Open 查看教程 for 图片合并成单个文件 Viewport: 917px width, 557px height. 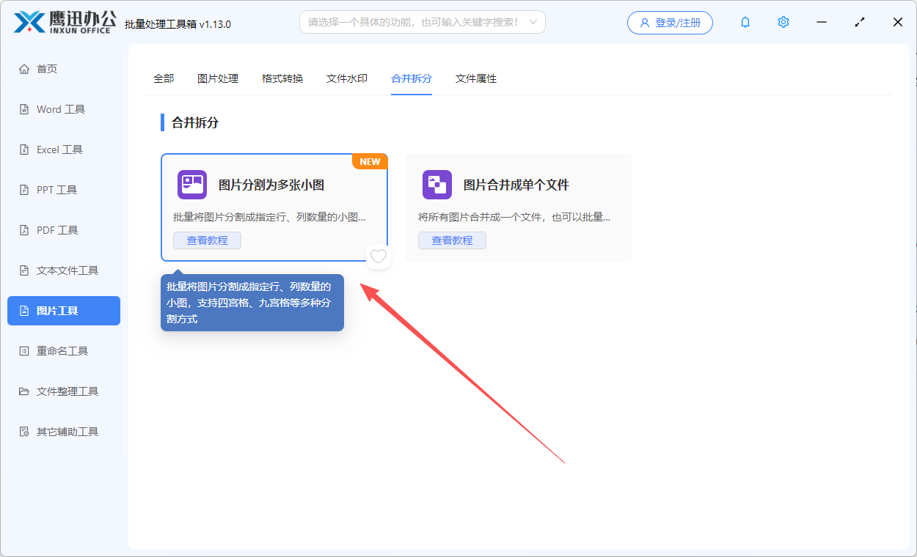[452, 240]
